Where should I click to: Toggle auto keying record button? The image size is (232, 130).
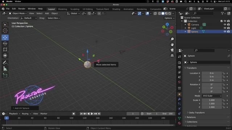(74, 114)
